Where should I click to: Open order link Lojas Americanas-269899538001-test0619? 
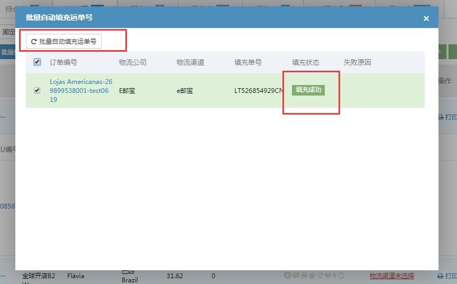[81, 90]
